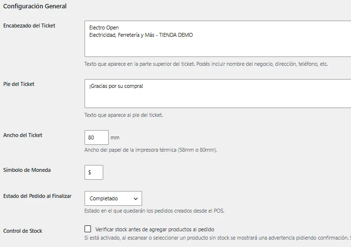
Task: Click the 'Ancho del papel de la impresora térmica' hint
Action: [x=150, y=150]
